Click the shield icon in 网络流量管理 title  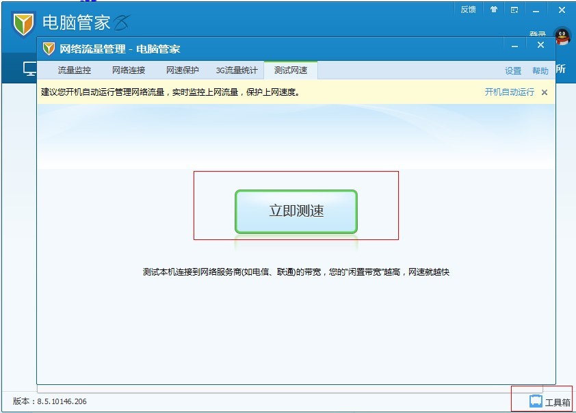(x=49, y=49)
